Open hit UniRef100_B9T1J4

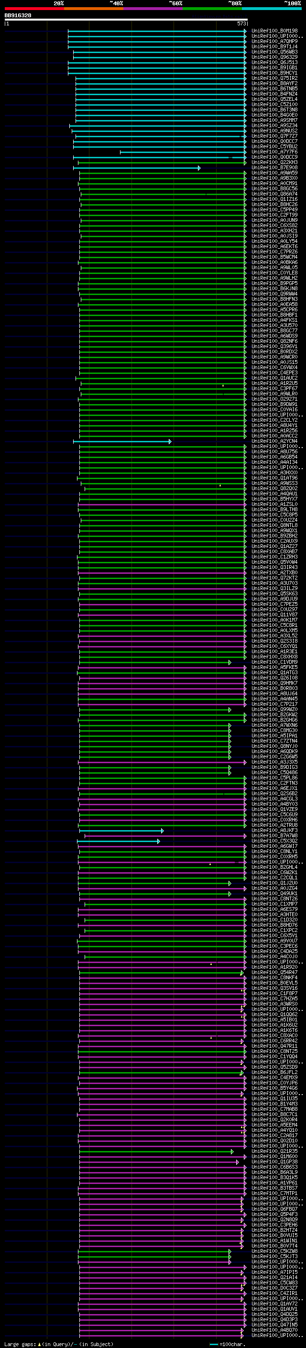[x=274, y=46]
